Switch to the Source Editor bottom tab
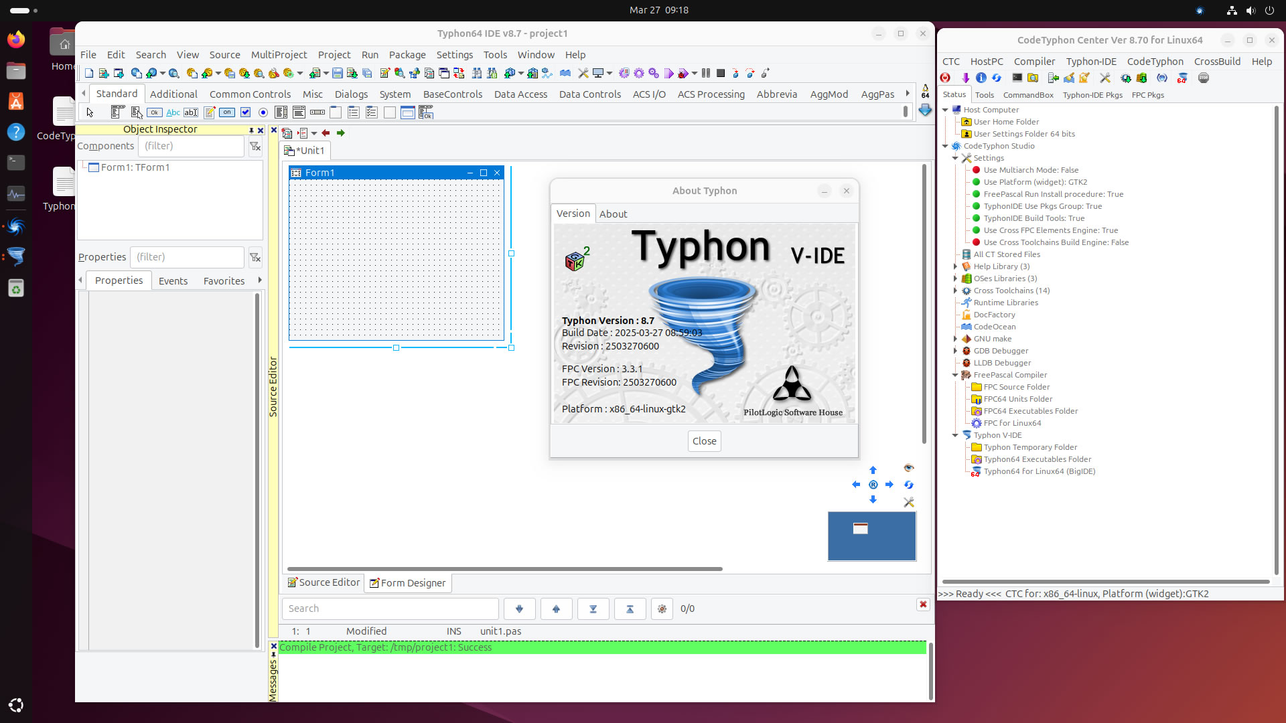 [324, 582]
